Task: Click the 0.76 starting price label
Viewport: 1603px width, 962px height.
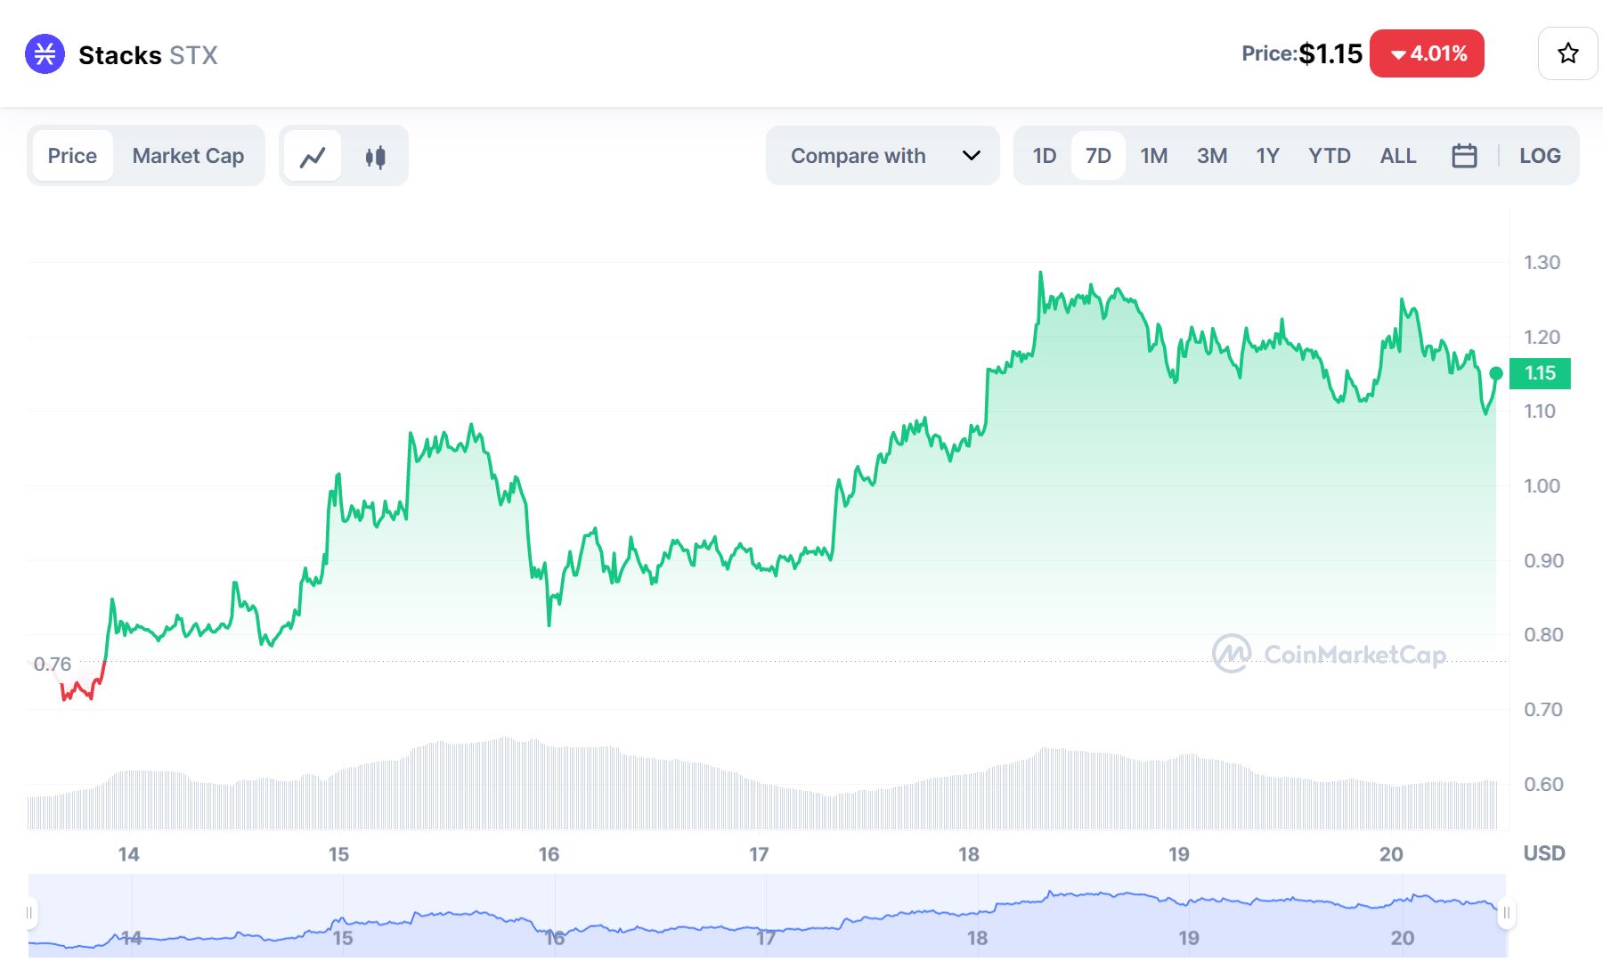Action: [x=53, y=664]
